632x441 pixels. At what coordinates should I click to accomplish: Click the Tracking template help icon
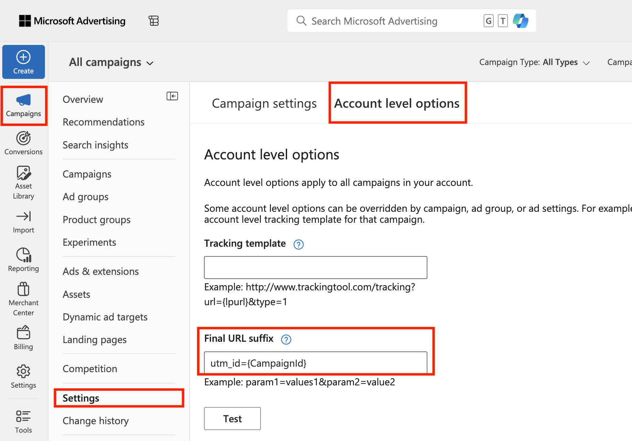click(x=298, y=244)
